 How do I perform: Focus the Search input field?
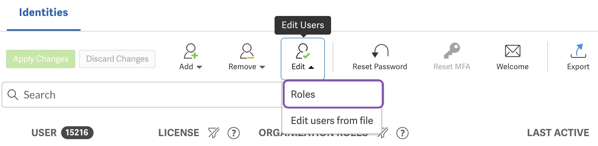coord(142,95)
